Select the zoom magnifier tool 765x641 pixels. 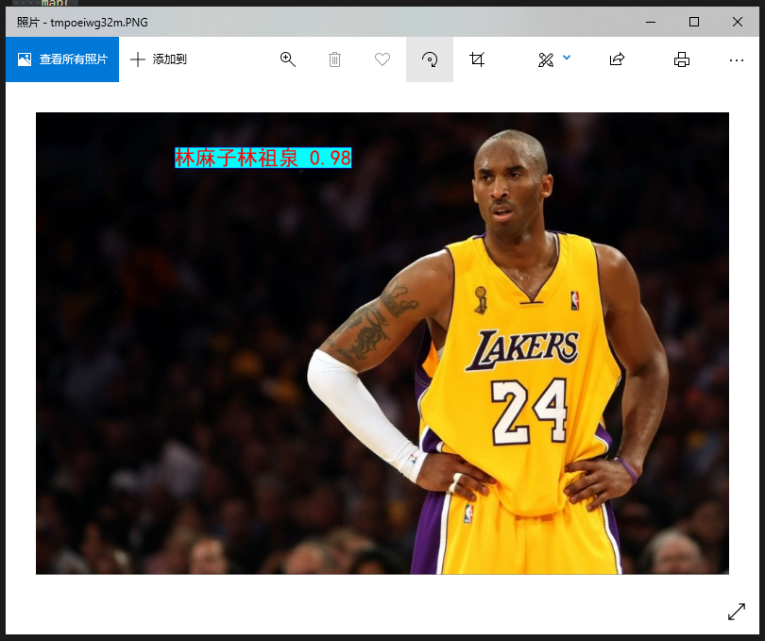pos(287,59)
